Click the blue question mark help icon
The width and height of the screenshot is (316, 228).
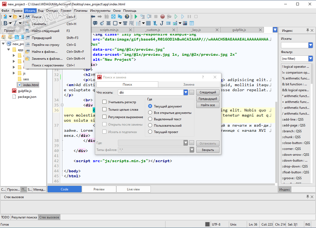pos(127,17)
